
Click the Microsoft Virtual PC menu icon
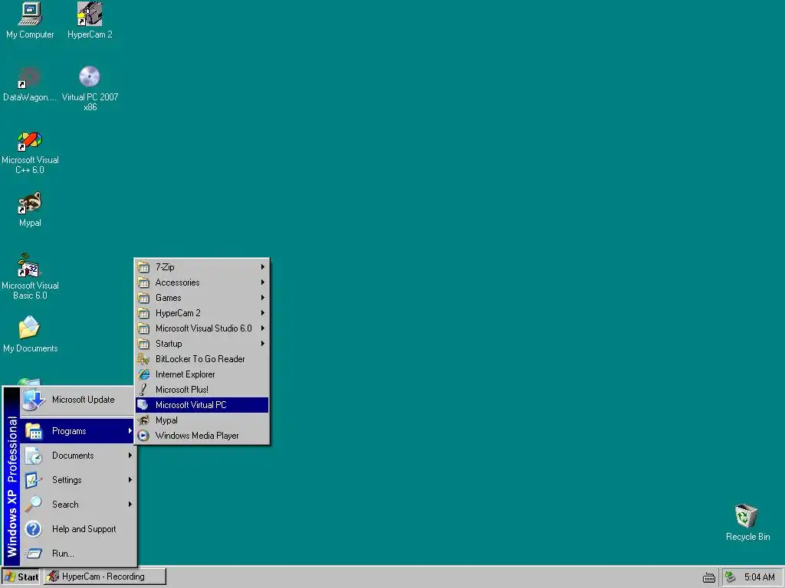tap(143, 405)
